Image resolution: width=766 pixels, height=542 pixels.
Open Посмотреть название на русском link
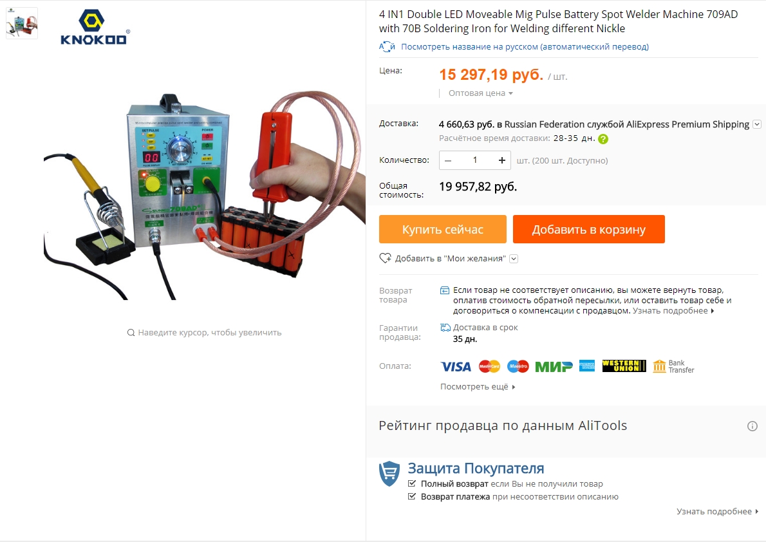click(525, 47)
